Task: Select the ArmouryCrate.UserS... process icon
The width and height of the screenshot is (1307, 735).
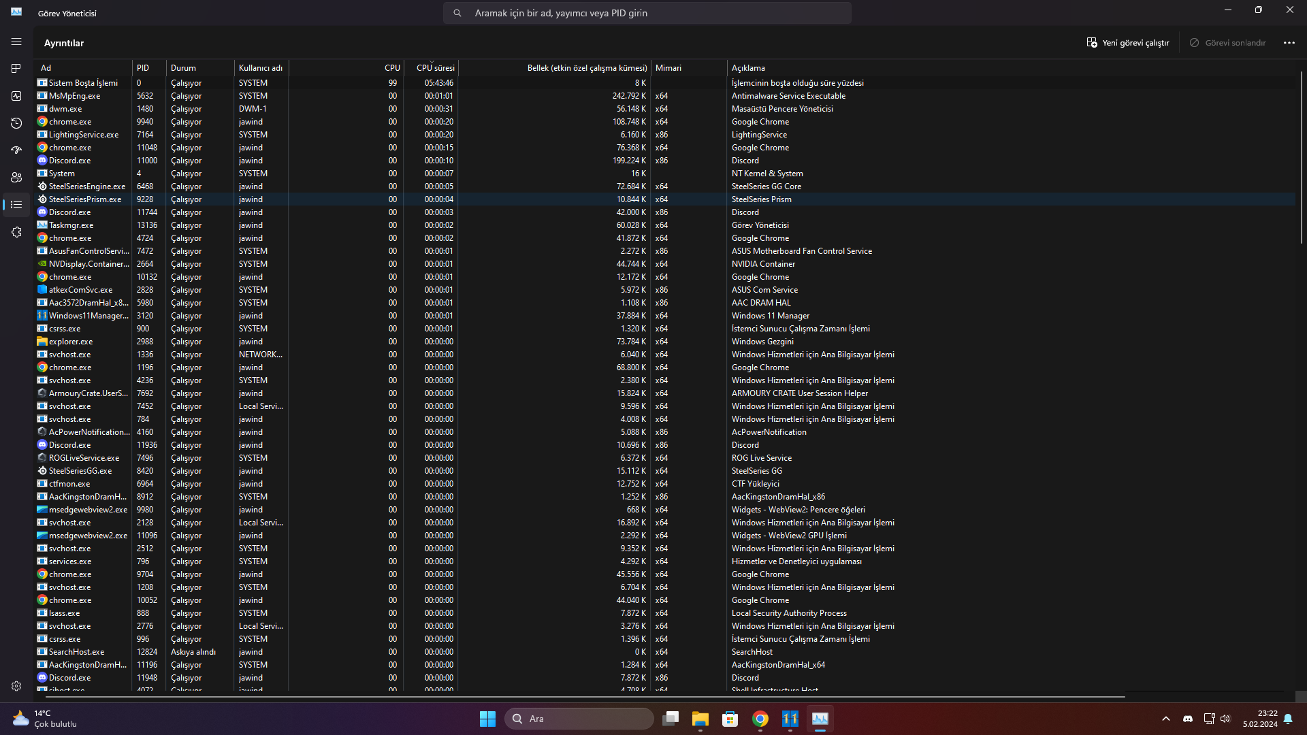Action: point(42,393)
